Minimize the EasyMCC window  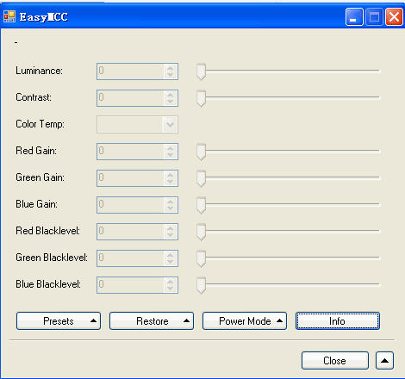point(354,17)
